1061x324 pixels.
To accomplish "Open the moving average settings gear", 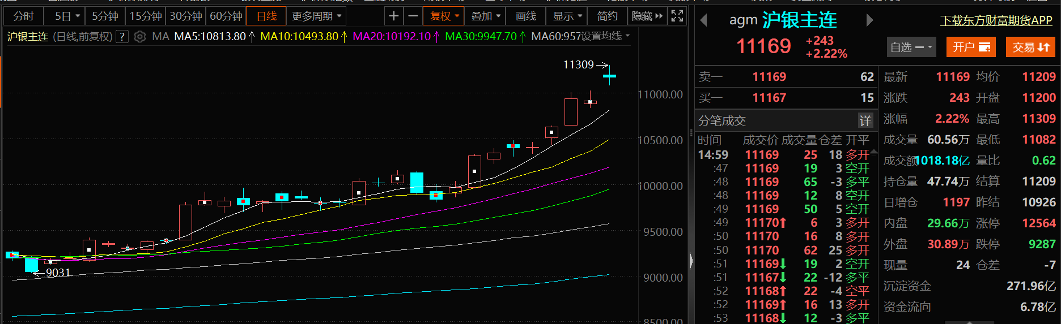I will [140, 37].
